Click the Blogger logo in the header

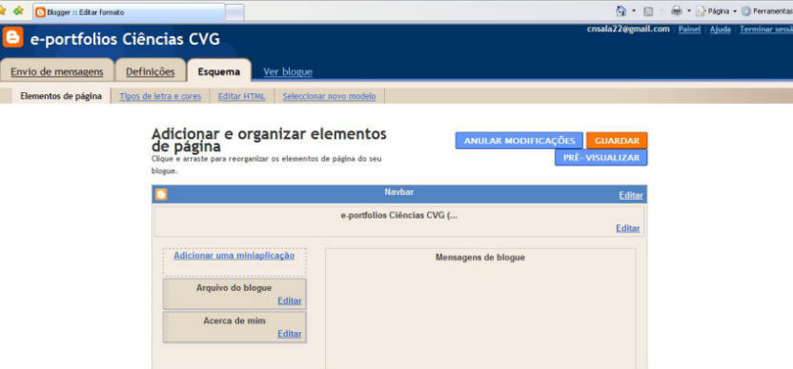(x=12, y=38)
